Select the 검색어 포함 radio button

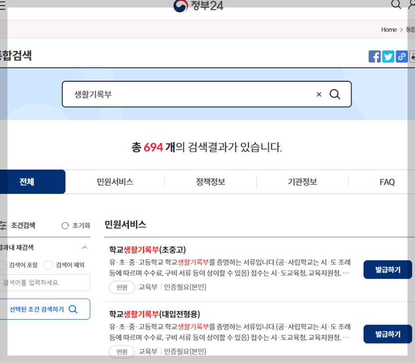2,265
